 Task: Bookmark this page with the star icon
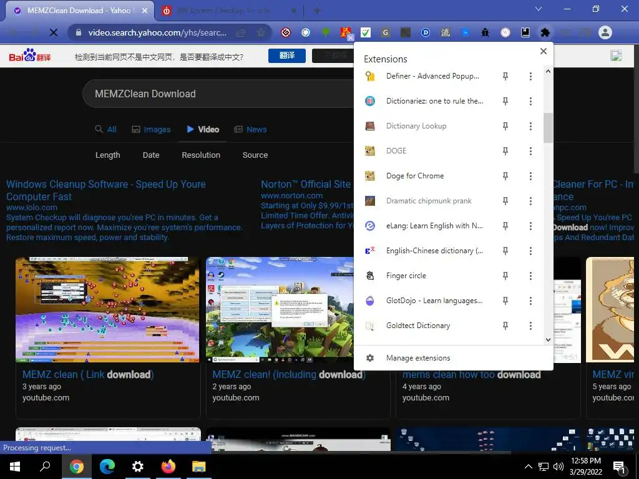[x=261, y=32]
